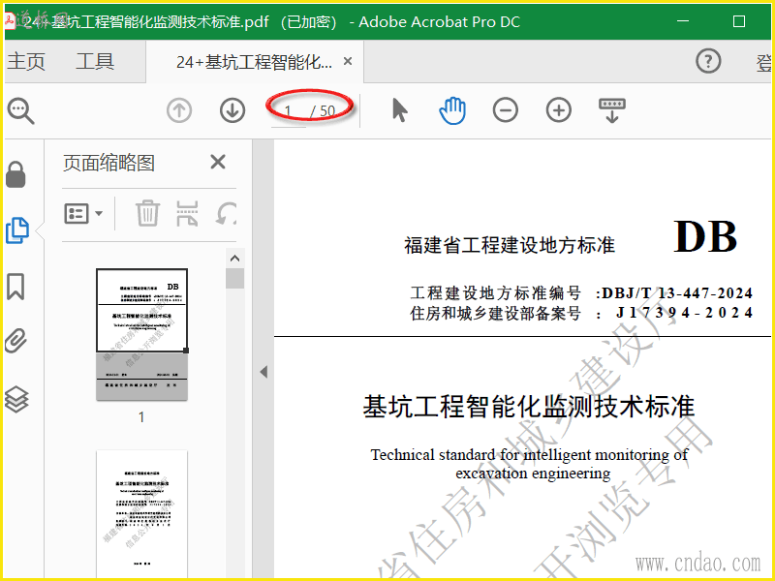This screenshot has width=775, height=581.
Task: Toggle the page thumbnails panel icon
Action: click(17, 230)
